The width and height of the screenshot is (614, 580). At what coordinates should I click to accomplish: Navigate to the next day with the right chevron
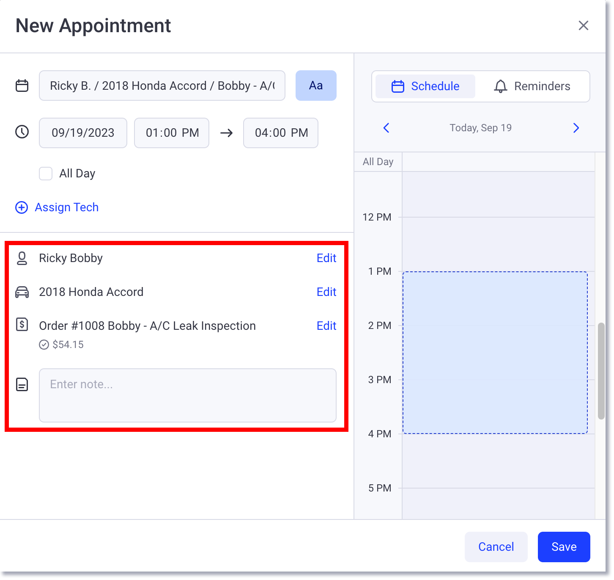[576, 127]
